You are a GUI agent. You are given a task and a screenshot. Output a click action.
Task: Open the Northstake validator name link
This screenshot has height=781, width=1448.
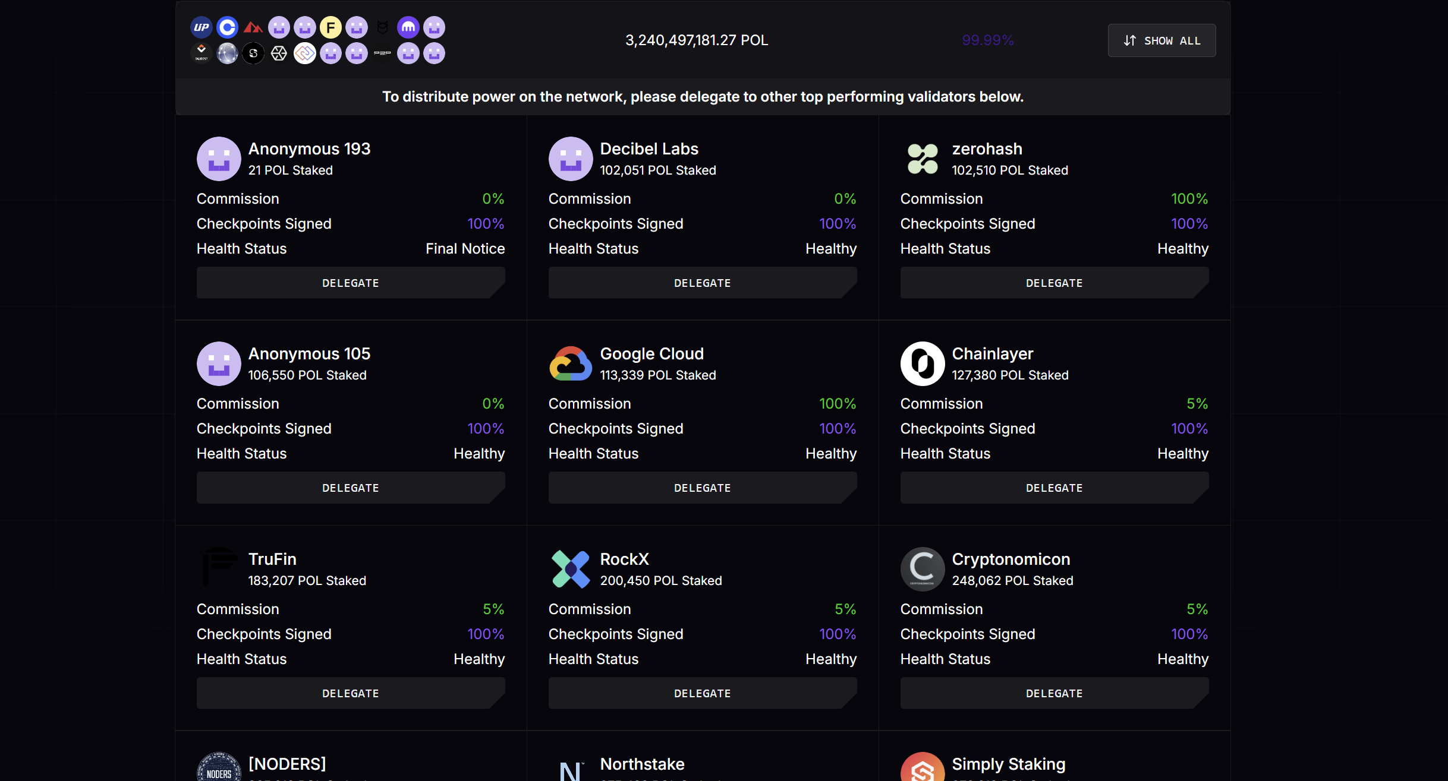[x=642, y=764]
